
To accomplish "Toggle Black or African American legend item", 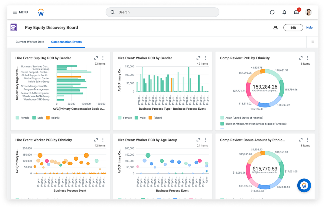I will pos(253,124).
